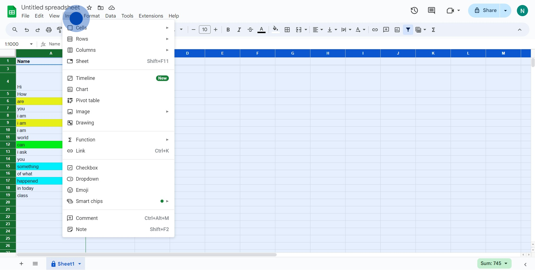The width and height of the screenshot is (535, 270).
Task: Click the fill color paint bucket
Action: click(275, 30)
